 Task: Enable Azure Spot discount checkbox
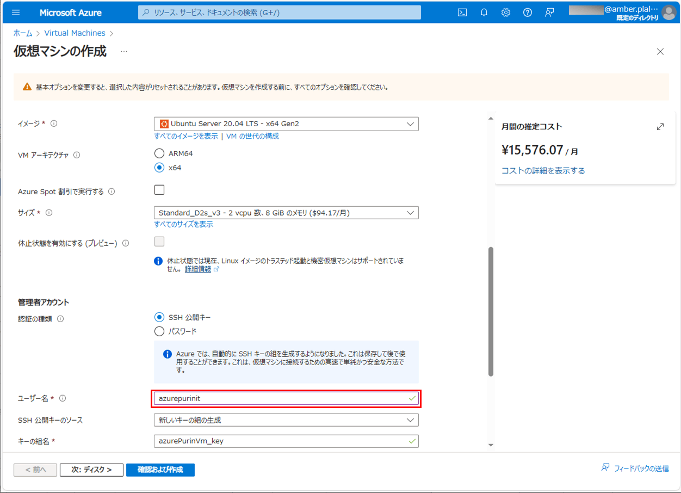[159, 190]
